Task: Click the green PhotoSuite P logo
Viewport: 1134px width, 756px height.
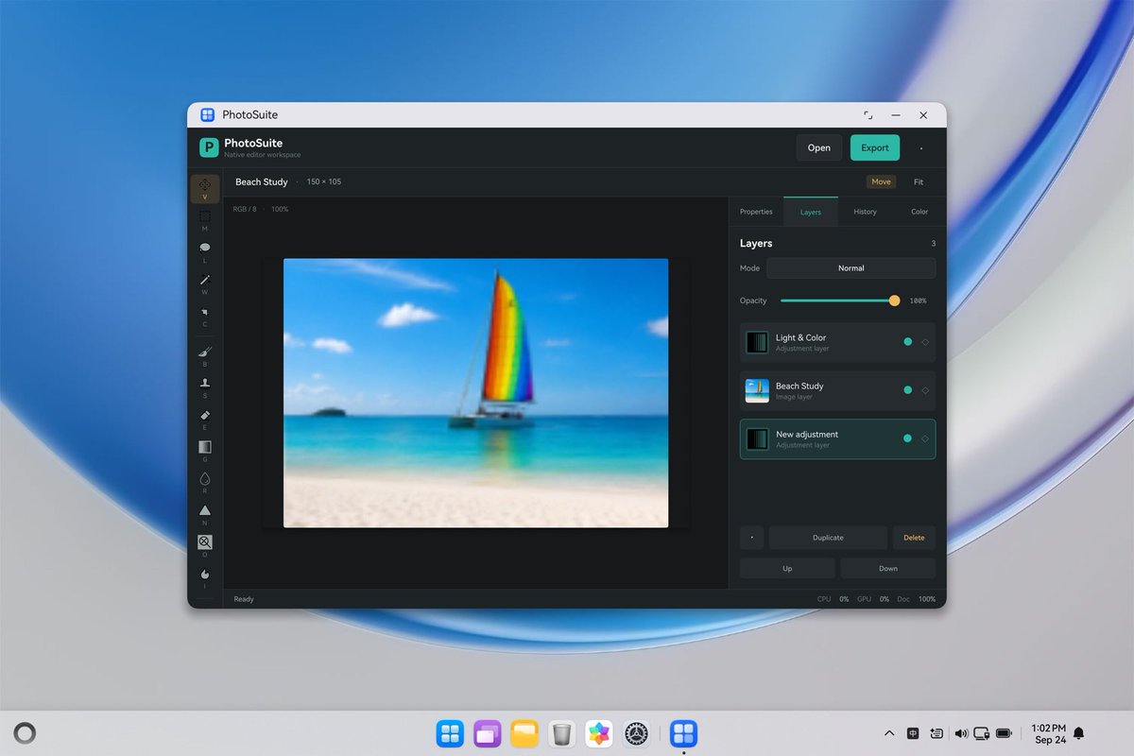Action: [209, 147]
